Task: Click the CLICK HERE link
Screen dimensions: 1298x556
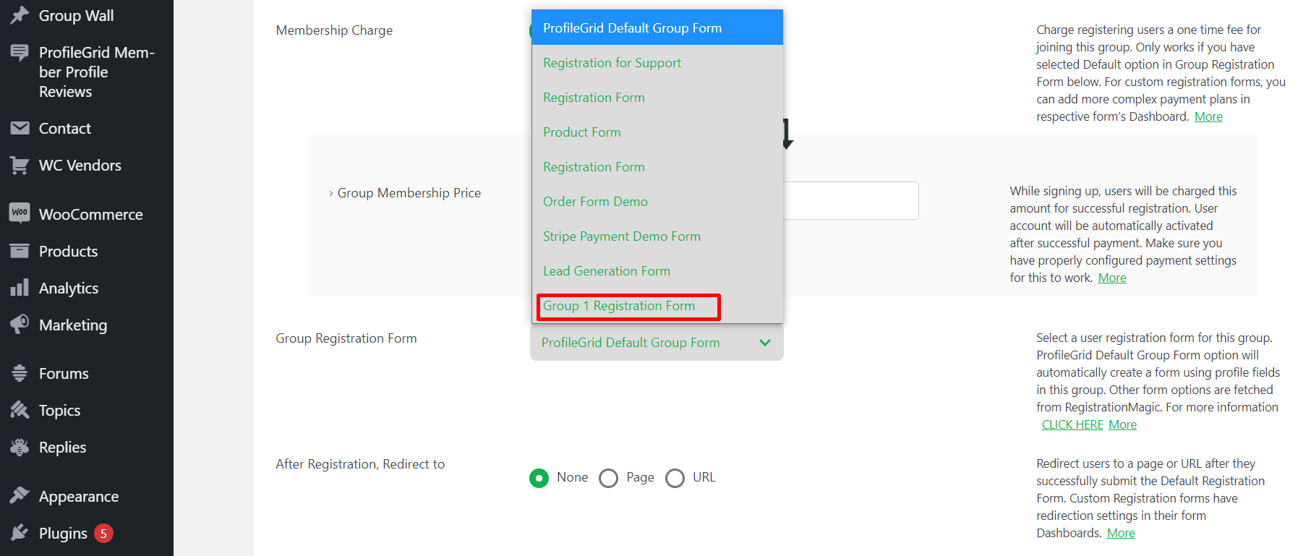Action: (x=1072, y=424)
